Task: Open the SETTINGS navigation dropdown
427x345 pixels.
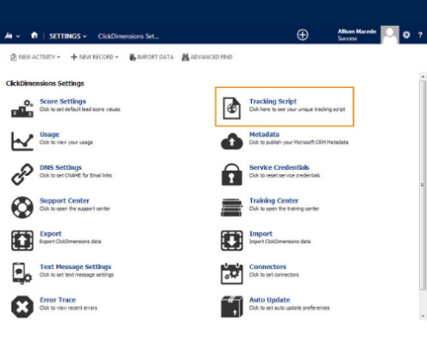Action: pos(67,36)
